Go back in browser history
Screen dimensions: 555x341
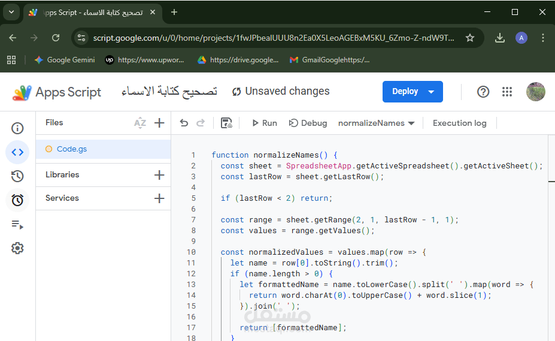[13, 38]
